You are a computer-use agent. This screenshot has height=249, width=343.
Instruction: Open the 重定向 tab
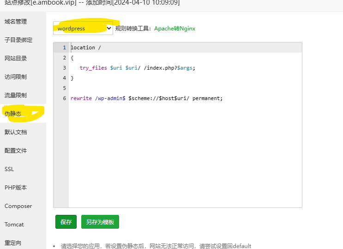click(x=13, y=243)
